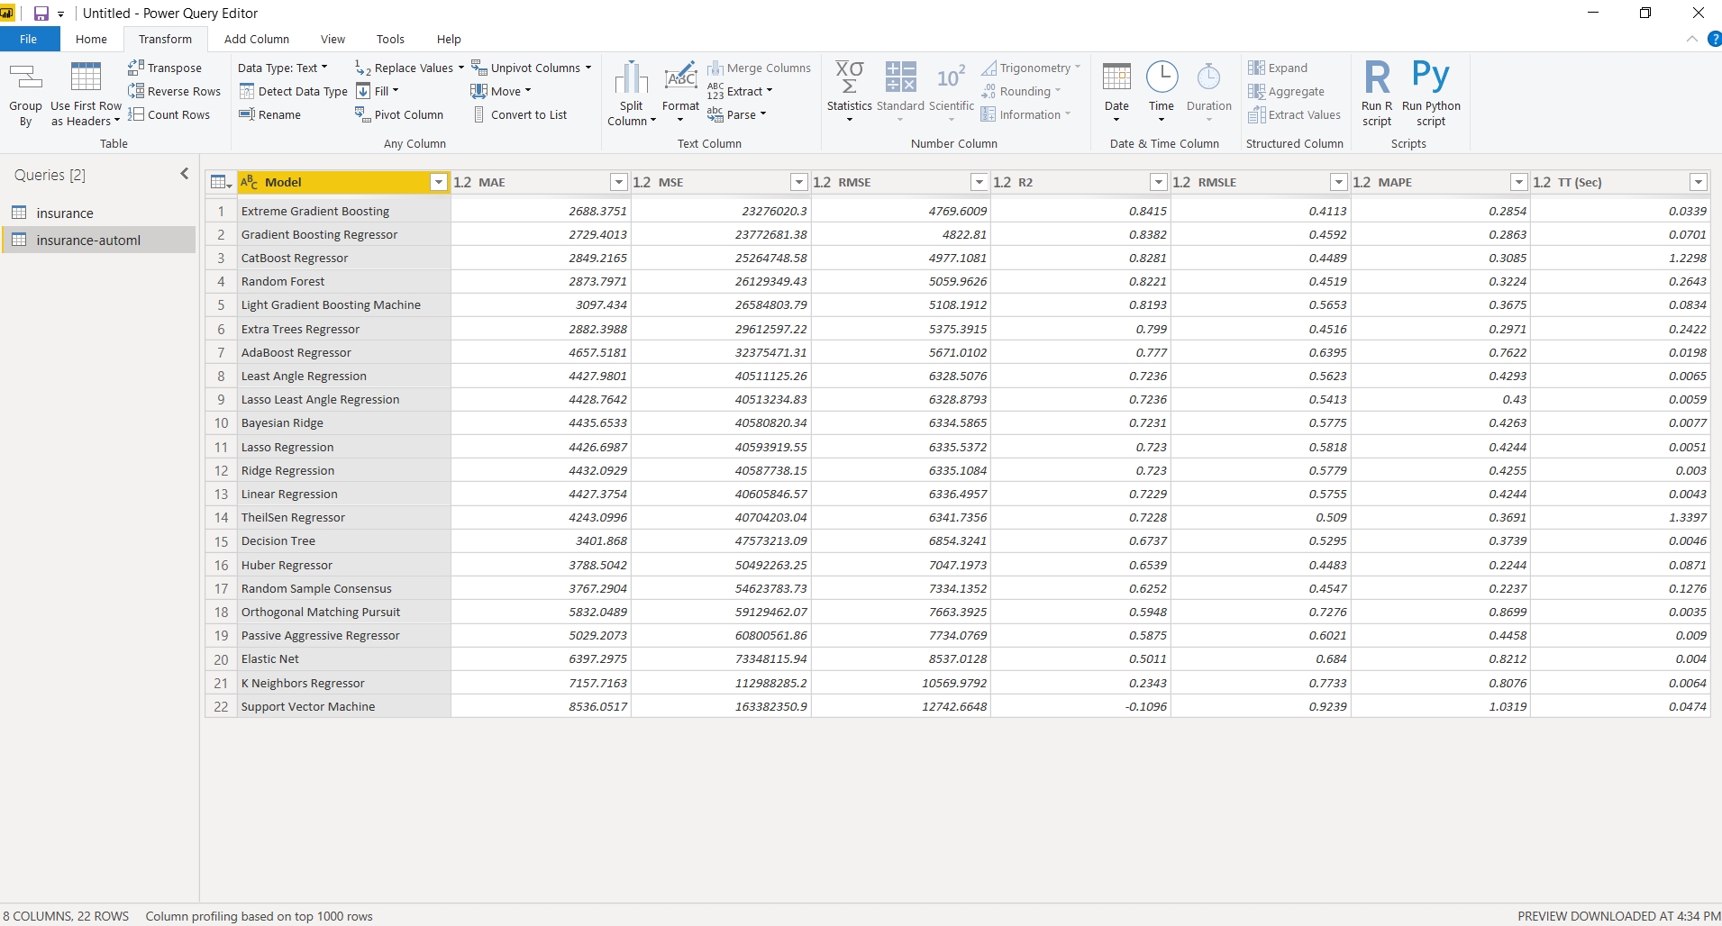Expand the Data Type: Text dropdown
The width and height of the screenshot is (1722, 926).
tap(282, 68)
